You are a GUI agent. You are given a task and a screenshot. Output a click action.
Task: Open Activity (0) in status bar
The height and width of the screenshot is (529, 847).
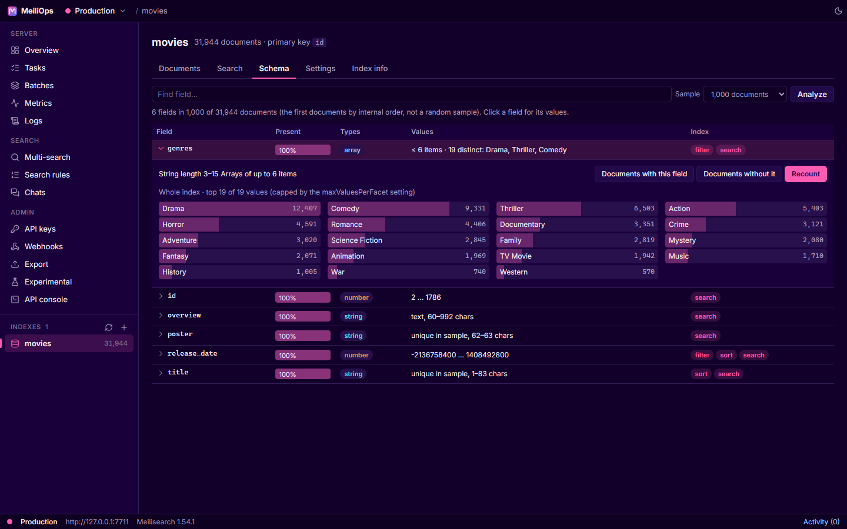point(821,522)
